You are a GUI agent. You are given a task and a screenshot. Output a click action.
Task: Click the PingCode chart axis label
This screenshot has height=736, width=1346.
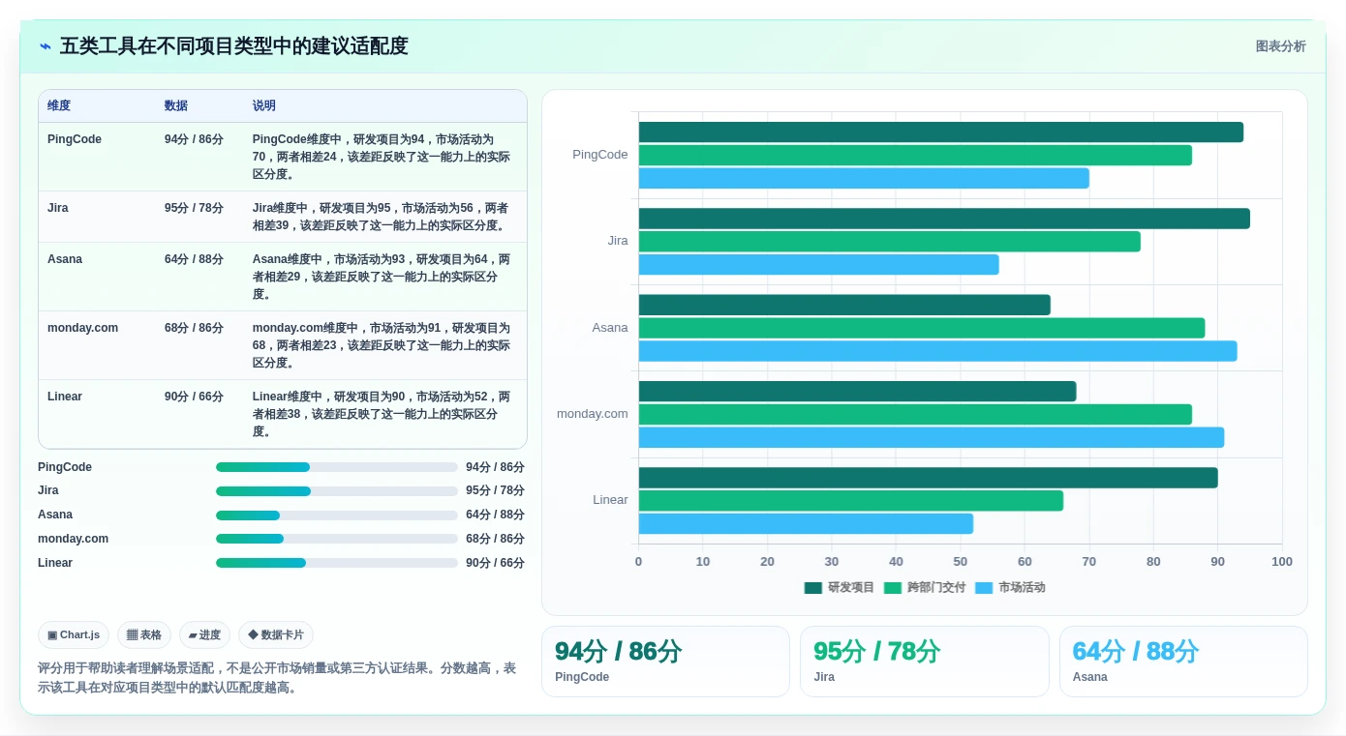coord(600,155)
